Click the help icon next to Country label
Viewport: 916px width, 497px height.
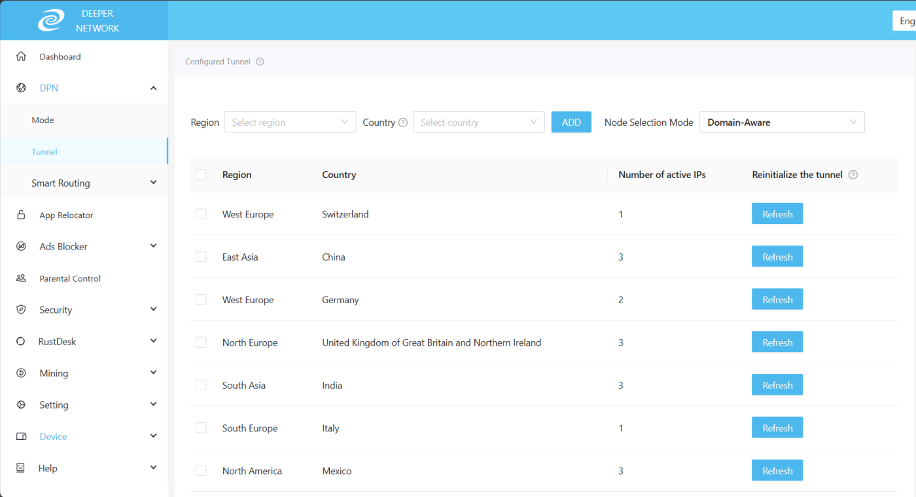point(403,122)
